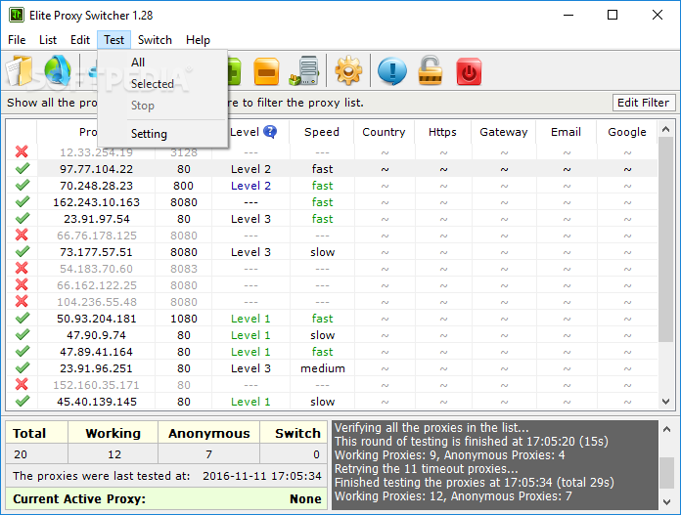Viewport: 681px width, 515px height.
Task: Open settings with the orange gear icon
Action: pos(348,70)
